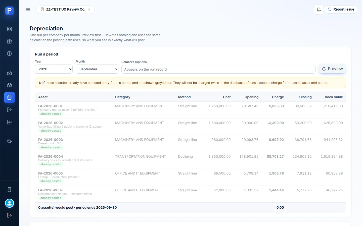Click the Depreciation page heading
362x226 pixels.
(46, 28)
